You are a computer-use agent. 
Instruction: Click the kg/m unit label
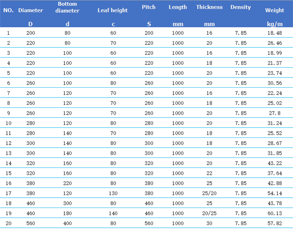[275, 24]
